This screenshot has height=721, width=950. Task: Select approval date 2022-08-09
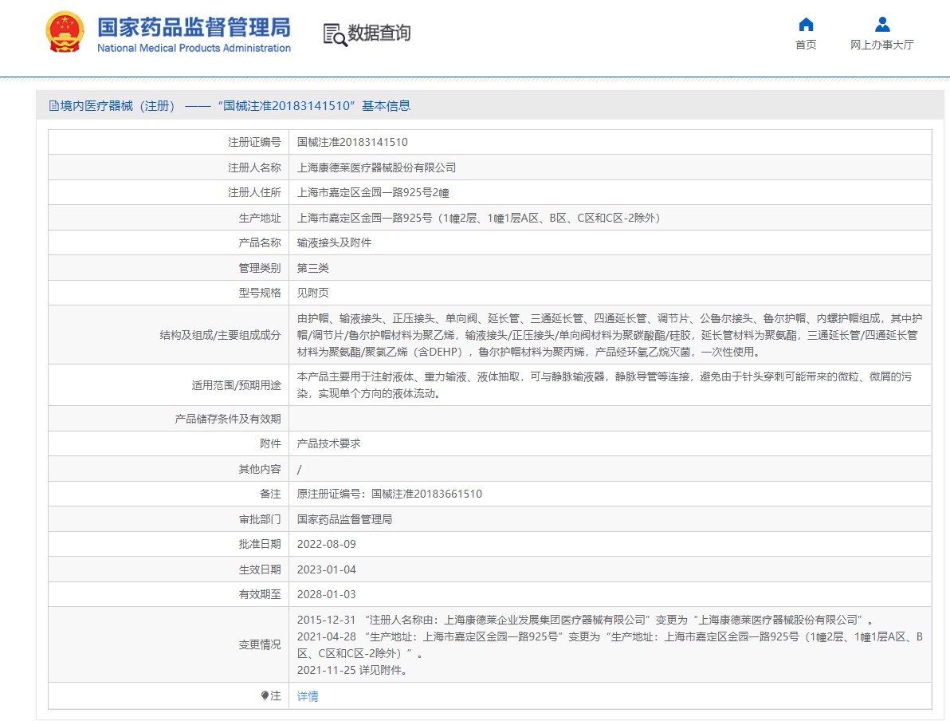pyautogui.click(x=327, y=545)
